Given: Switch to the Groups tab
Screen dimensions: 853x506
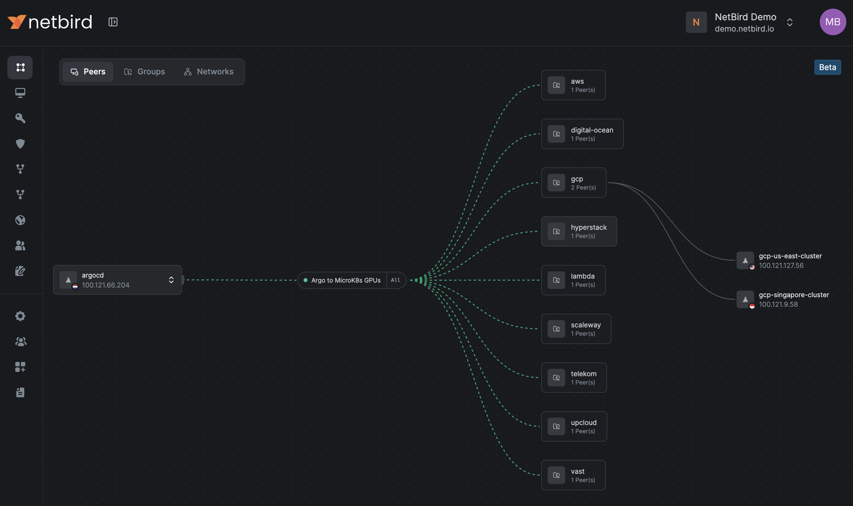Looking at the screenshot, I should click(x=144, y=72).
